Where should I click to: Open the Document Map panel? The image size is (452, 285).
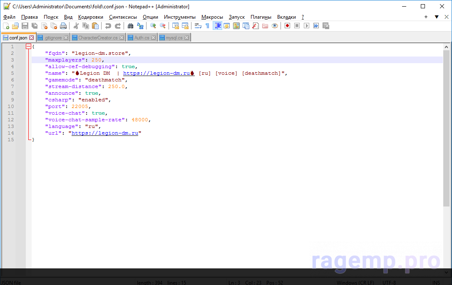pos(236,26)
